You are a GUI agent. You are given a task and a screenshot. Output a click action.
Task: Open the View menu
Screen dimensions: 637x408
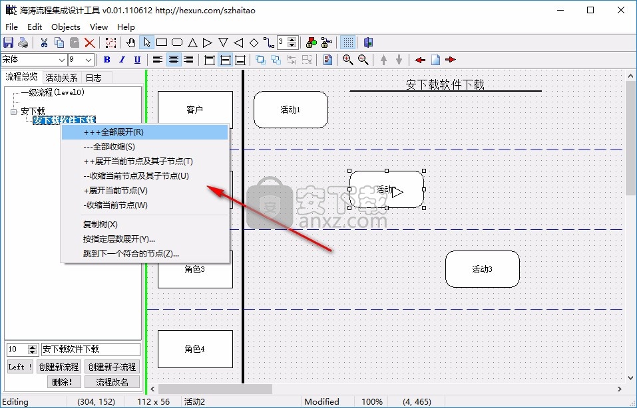pyautogui.click(x=99, y=27)
